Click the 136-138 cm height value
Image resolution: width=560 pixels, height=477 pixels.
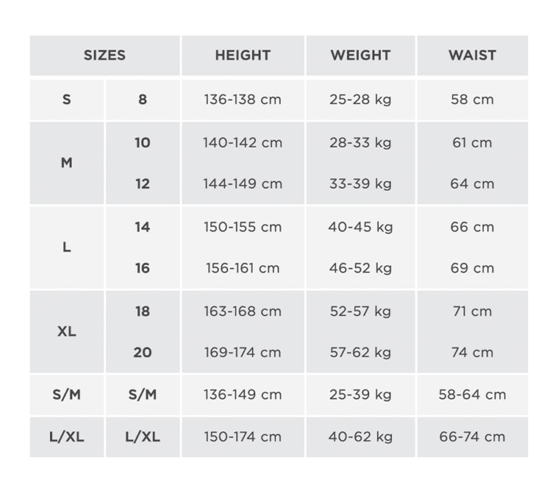pyautogui.click(x=242, y=99)
